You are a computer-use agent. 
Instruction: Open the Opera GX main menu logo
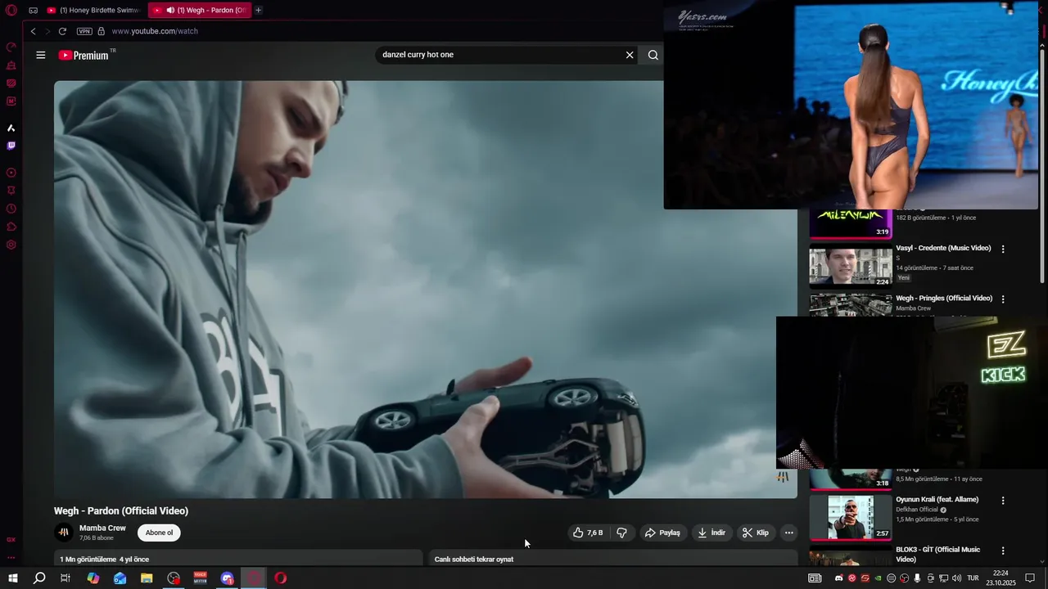11,10
